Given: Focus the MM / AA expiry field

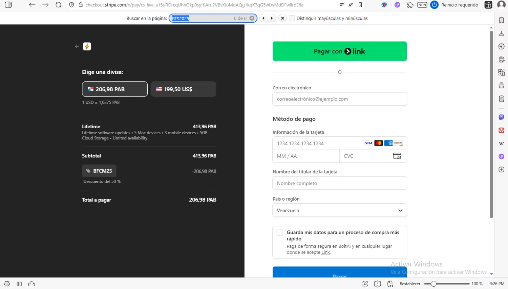Looking at the screenshot, I should pyautogui.click(x=306, y=156).
